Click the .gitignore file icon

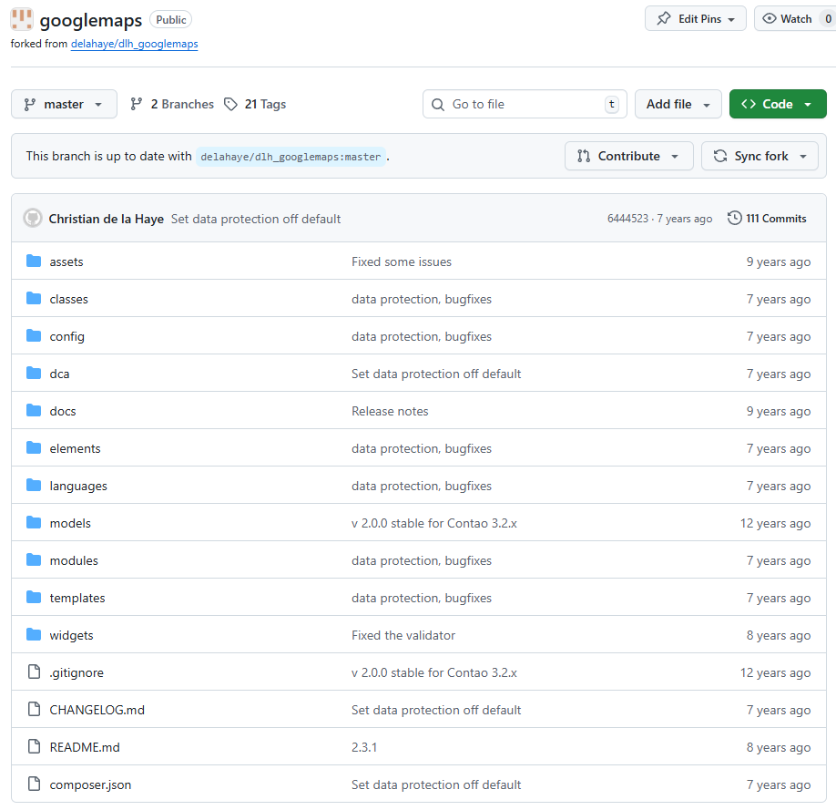click(35, 672)
